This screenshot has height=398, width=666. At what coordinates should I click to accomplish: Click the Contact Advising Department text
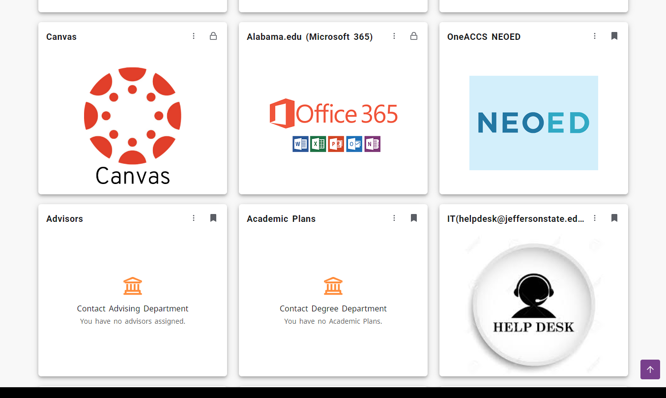click(133, 309)
